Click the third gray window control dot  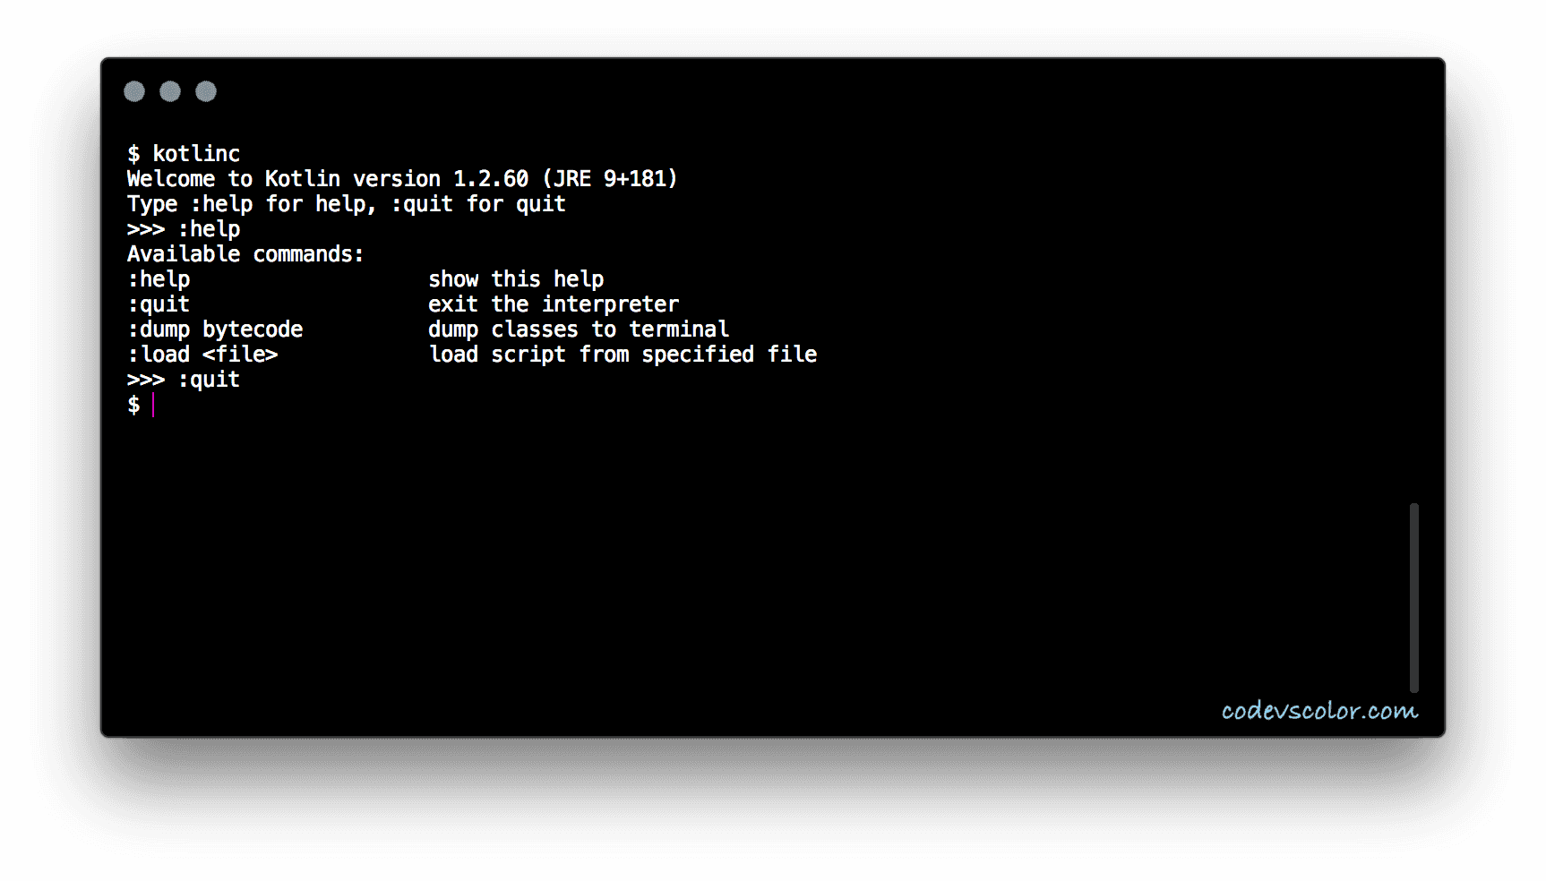206,91
